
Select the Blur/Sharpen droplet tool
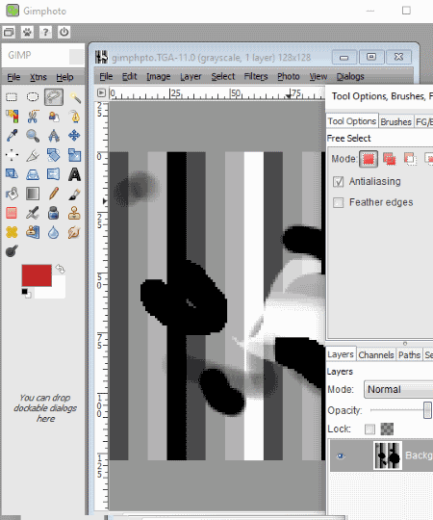coord(54,232)
